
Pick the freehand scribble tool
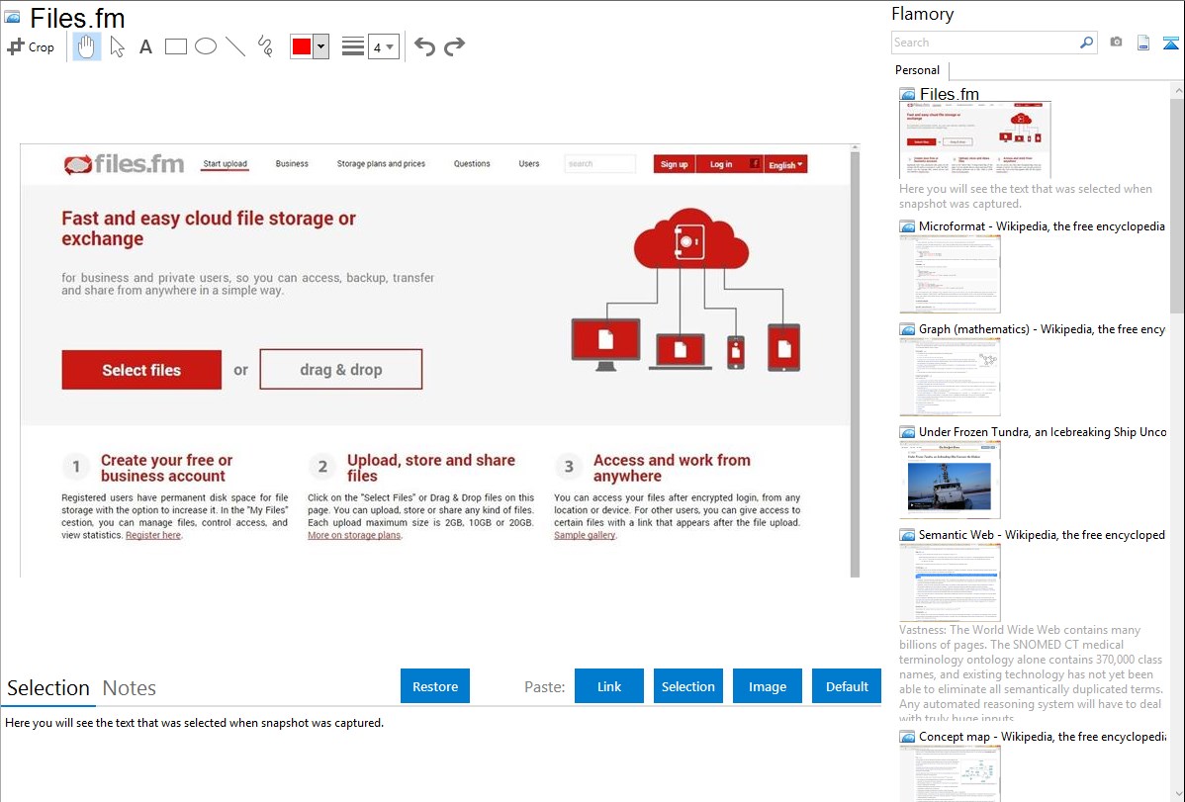click(265, 46)
